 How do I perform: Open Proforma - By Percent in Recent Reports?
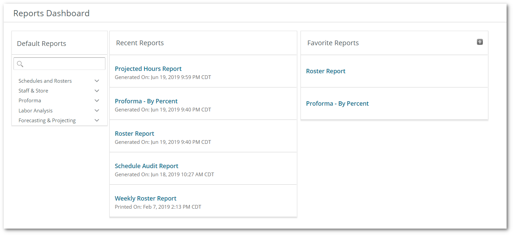tap(146, 101)
